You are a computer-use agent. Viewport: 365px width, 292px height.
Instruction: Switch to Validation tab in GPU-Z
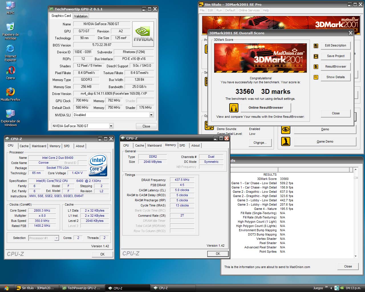(81, 16)
